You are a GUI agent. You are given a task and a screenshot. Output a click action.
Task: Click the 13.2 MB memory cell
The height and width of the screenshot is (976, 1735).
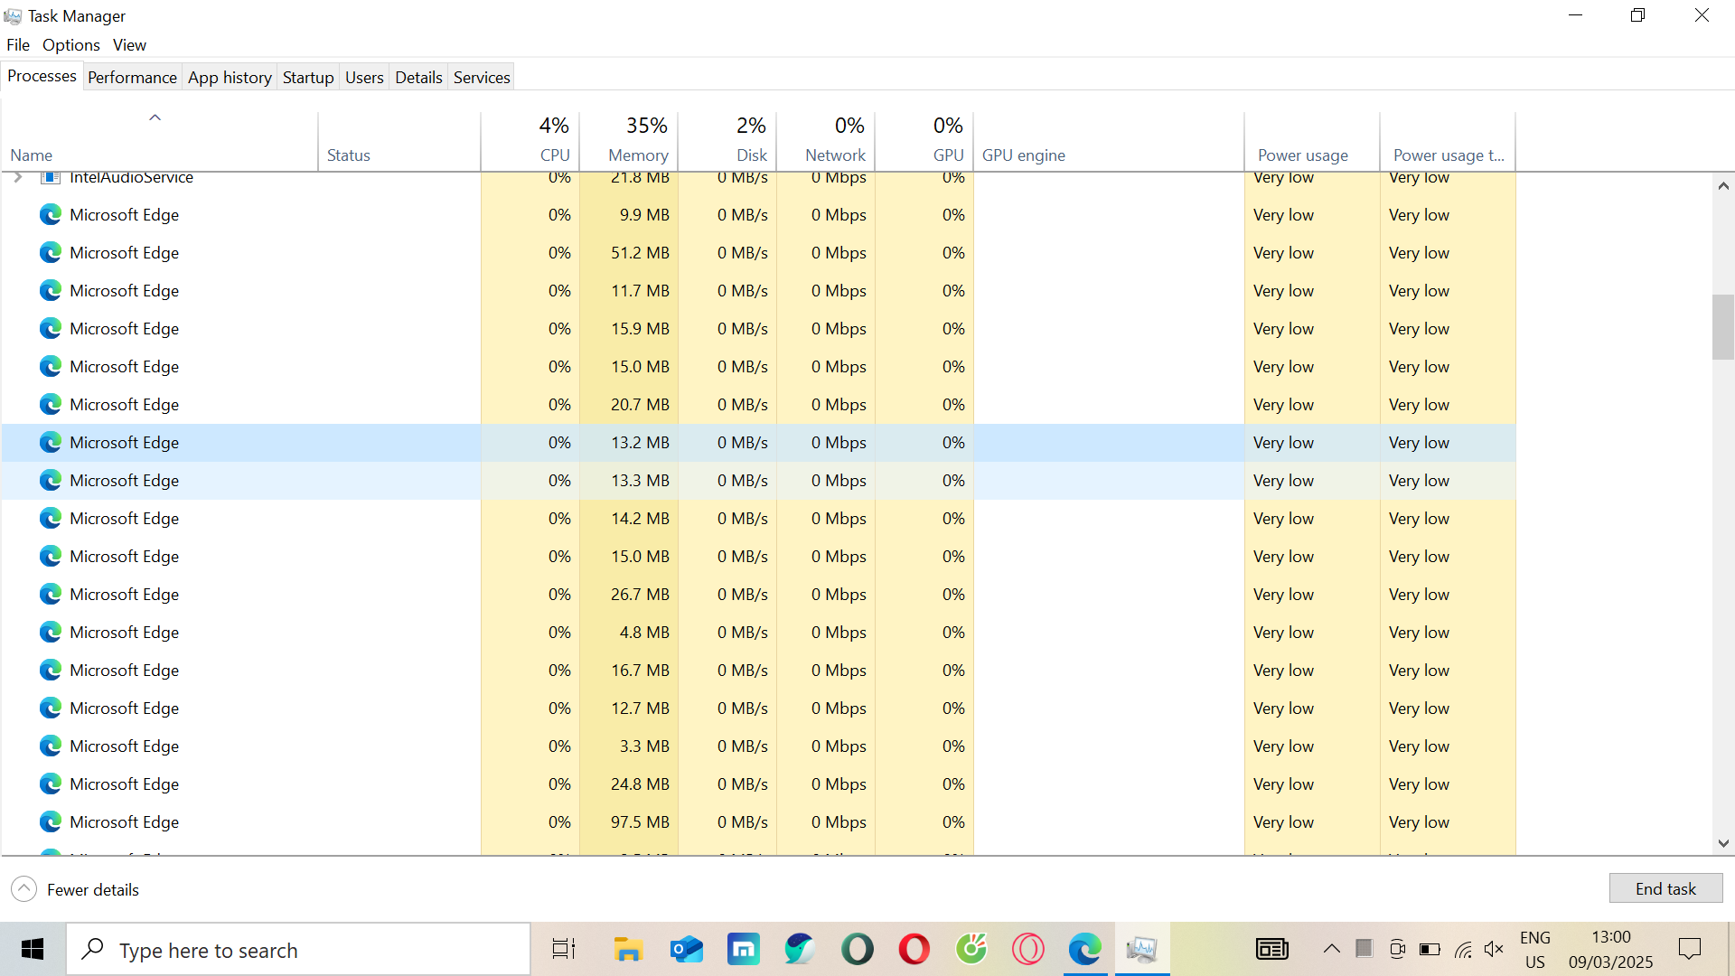629,443
